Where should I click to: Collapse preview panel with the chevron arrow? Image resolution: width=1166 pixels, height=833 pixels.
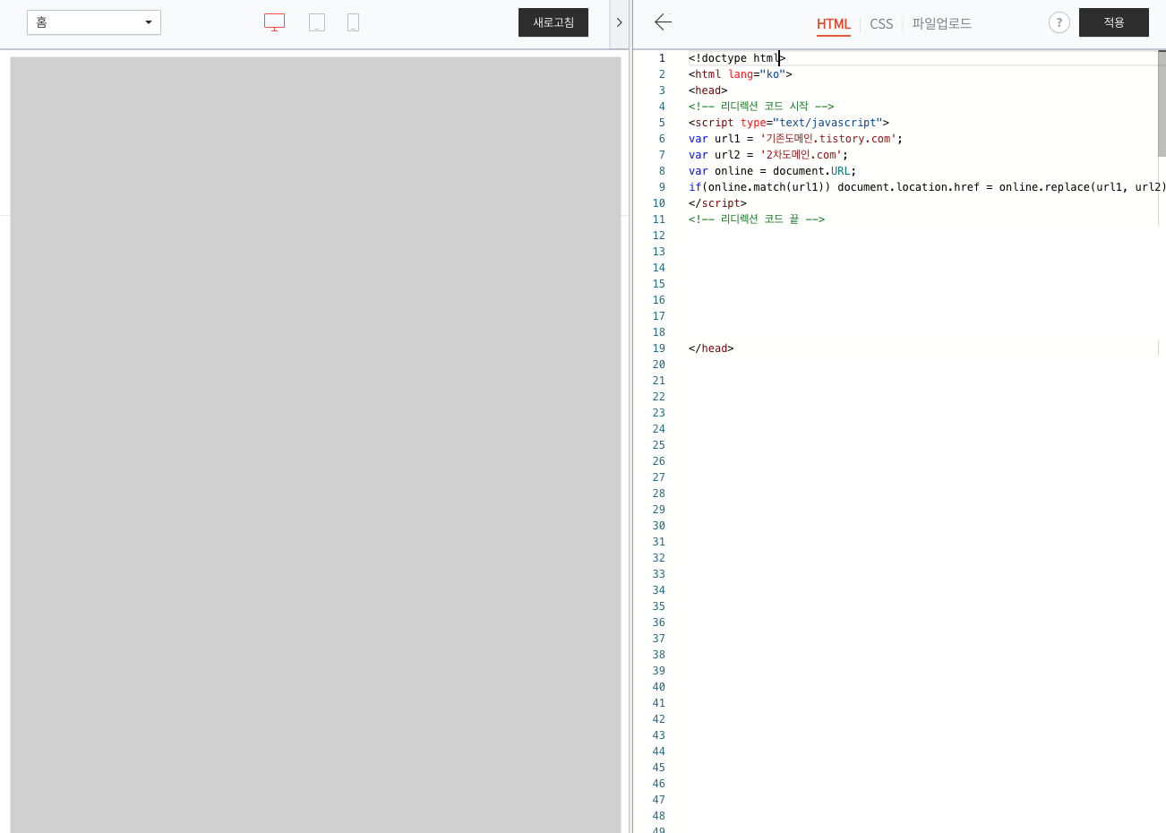[619, 22]
